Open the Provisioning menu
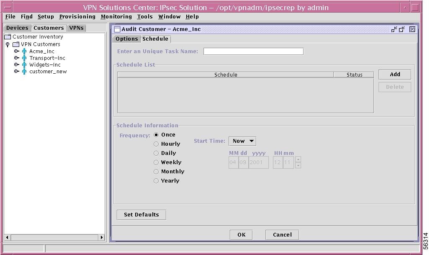This screenshot has height=255, width=430. 77,17
